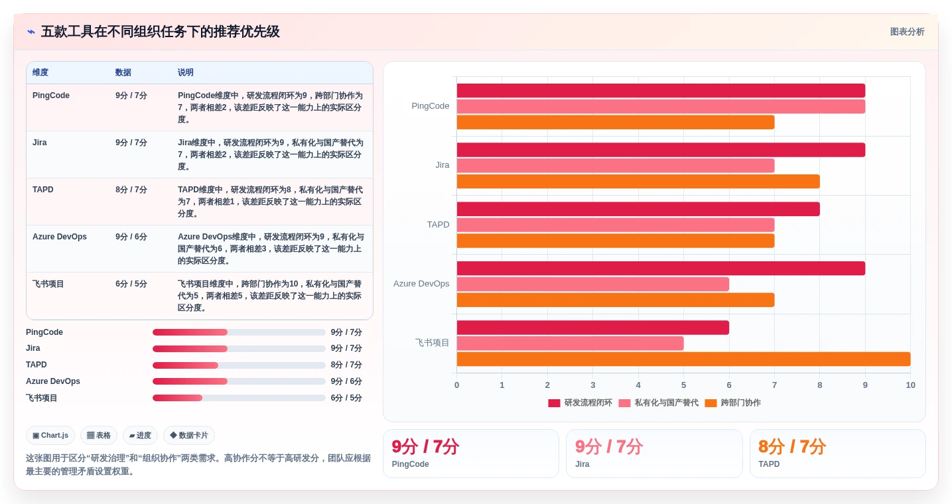
Task: Select the 表格 tag chip
Action: [99, 436]
